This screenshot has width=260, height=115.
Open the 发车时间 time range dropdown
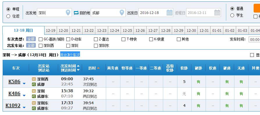pos(254,39)
